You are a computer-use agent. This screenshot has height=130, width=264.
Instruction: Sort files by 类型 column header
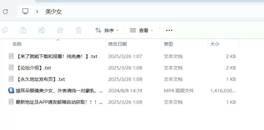click(168, 44)
